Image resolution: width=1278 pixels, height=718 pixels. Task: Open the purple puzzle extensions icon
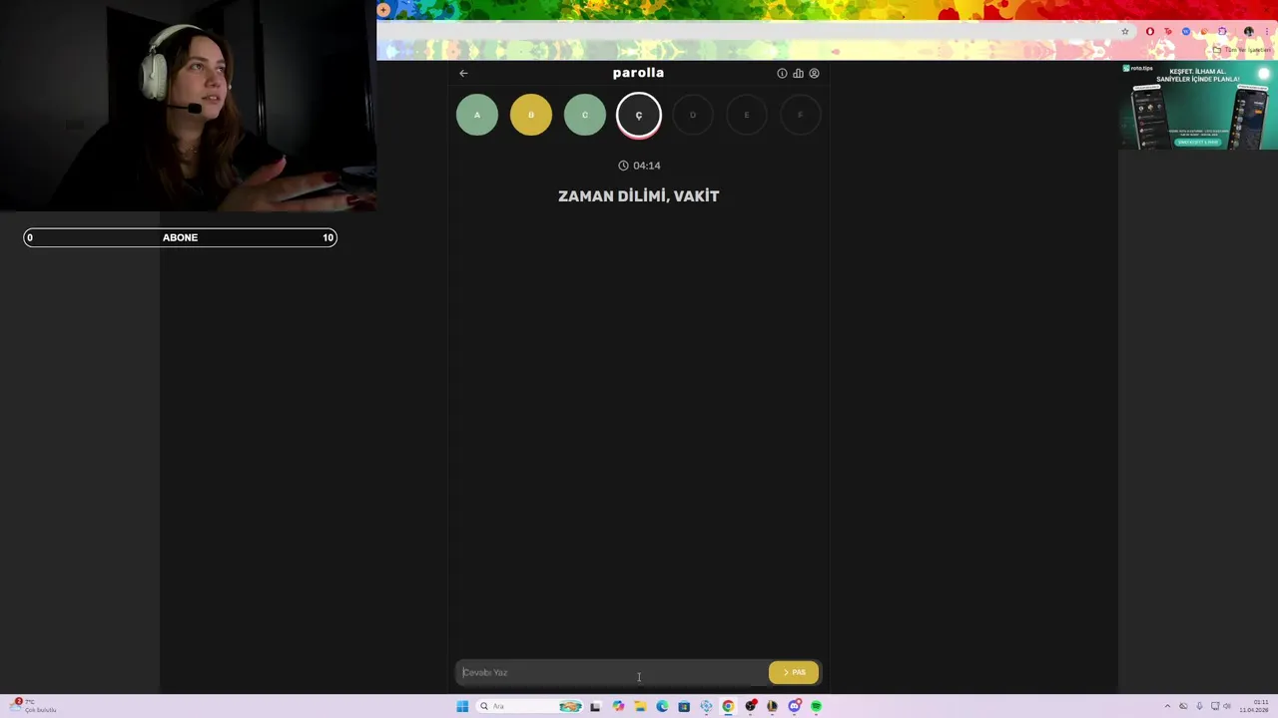coord(1222,31)
